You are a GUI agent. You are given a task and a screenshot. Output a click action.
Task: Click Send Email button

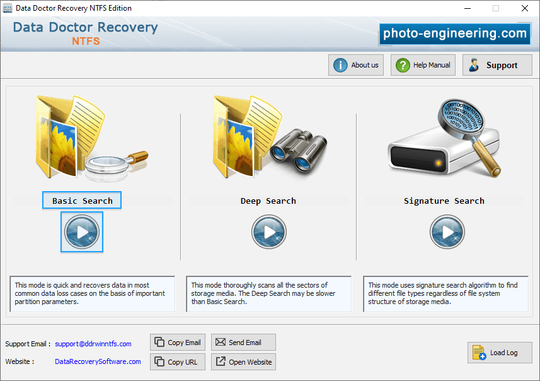point(243,343)
